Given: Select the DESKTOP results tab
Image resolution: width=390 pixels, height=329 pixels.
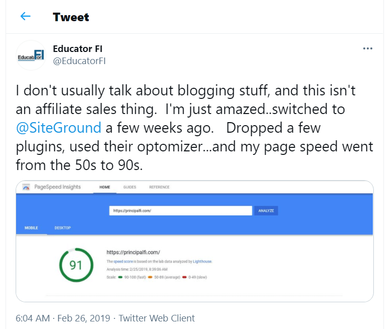Looking at the screenshot, I should pyautogui.click(x=63, y=228).
